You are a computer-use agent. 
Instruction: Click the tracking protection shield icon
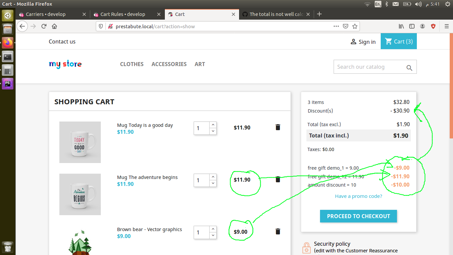click(x=101, y=26)
